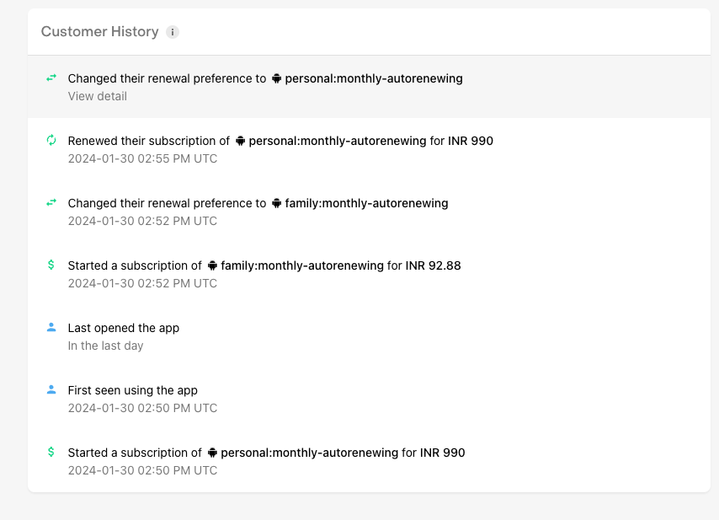Click the swap arrows icon on personal renewal preference
Viewport: 719px width, 520px height.
tap(51, 78)
